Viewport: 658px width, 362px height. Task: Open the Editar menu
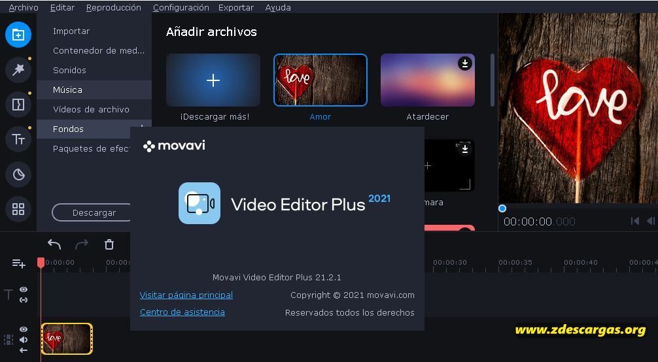[62, 8]
